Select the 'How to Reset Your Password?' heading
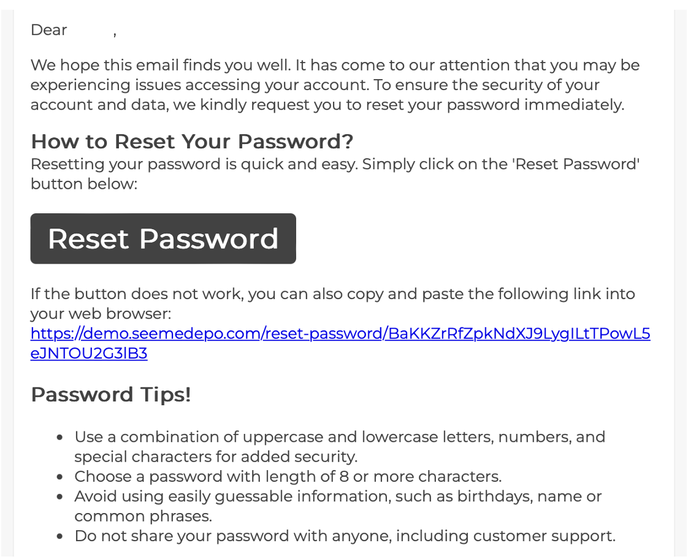This screenshot has height=559, width=688. (192, 141)
